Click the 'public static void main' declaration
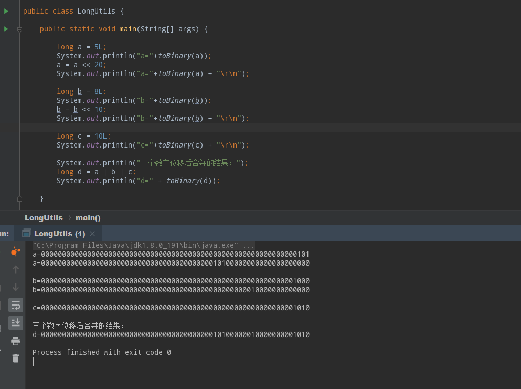This screenshot has width=521, height=389. tap(124, 29)
